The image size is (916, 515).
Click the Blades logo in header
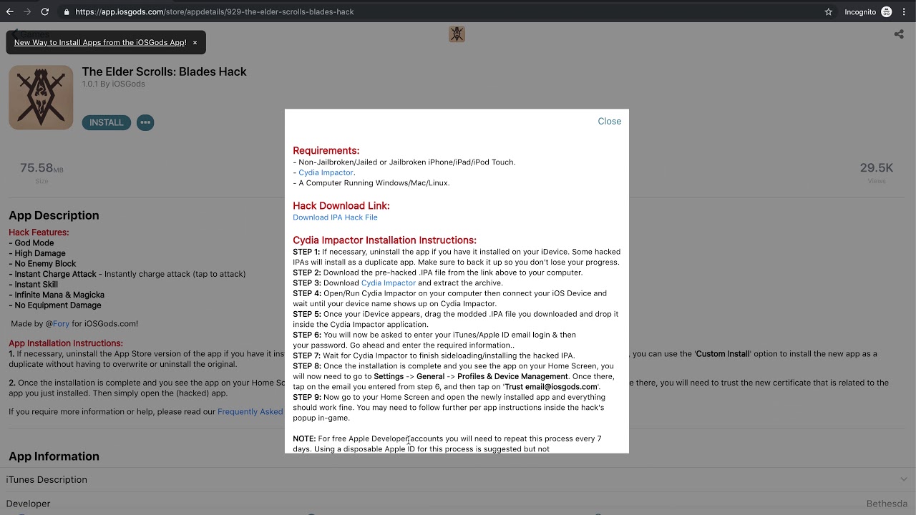[457, 34]
